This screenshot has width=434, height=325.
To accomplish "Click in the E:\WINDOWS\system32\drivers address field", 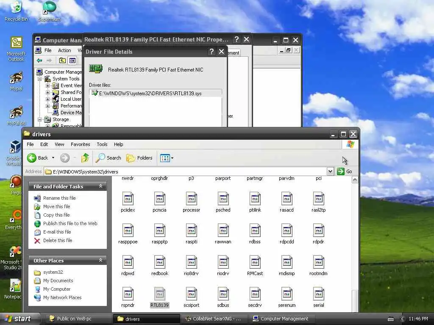I will pyautogui.click(x=186, y=171).
